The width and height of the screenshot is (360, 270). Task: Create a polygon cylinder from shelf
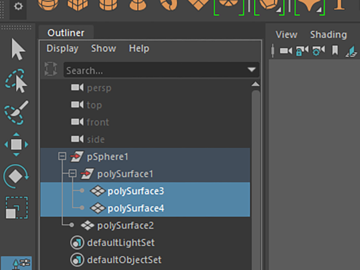(x=108, y=5)
